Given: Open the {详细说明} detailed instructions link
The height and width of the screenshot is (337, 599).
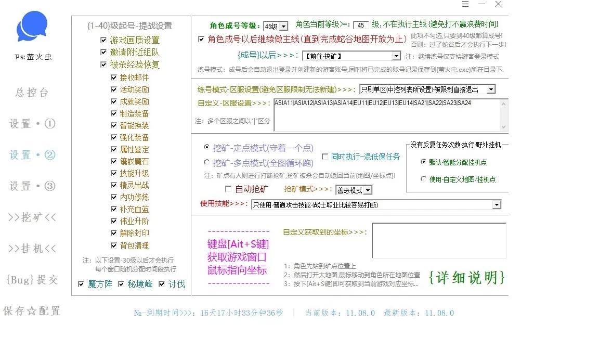Looking at the screenshot, I should (466, 277).
